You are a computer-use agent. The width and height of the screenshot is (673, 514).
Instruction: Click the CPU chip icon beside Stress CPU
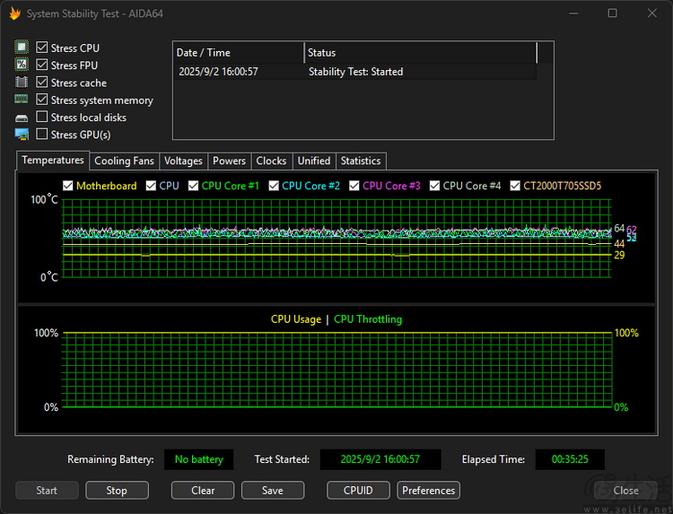(x=22, y=47)
